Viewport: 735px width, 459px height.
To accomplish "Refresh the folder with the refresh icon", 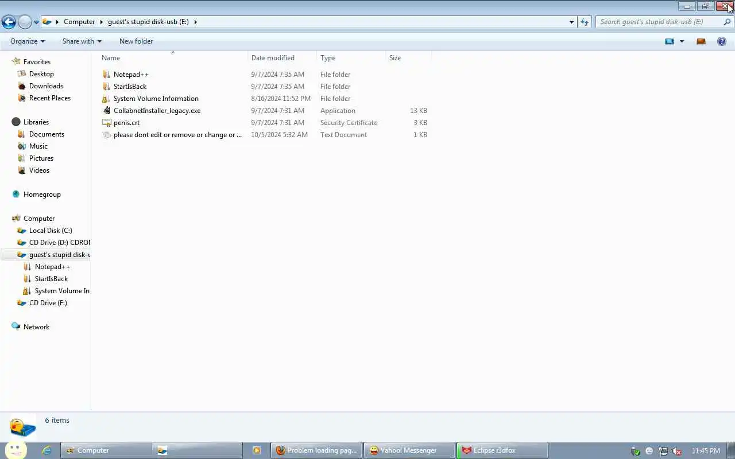I will click(585, 22).
